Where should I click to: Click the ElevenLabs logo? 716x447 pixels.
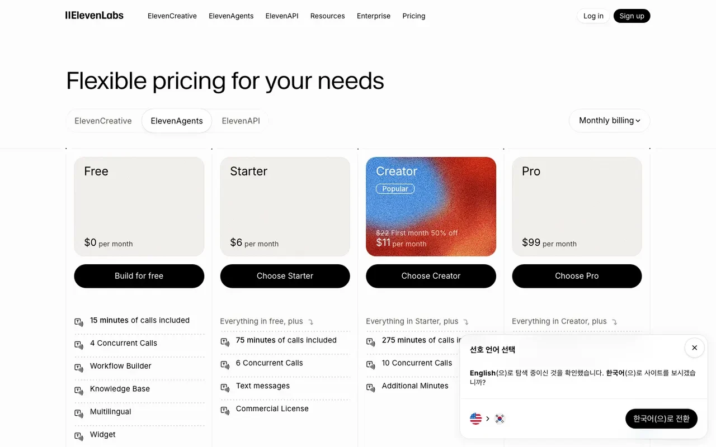(95, 16)
